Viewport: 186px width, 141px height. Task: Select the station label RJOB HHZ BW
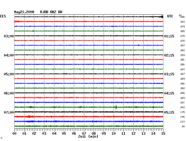point(51,12)
